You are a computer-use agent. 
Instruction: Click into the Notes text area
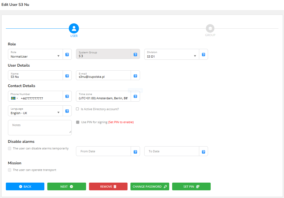tap(40, 128)
